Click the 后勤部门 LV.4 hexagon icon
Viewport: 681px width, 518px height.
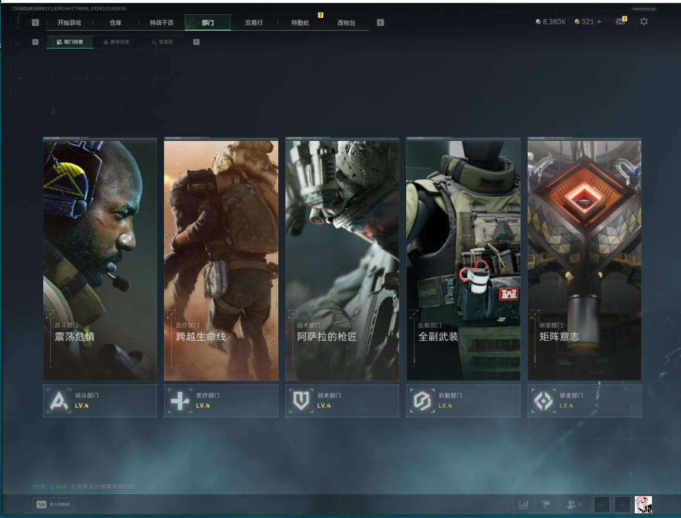pos(422,401)
